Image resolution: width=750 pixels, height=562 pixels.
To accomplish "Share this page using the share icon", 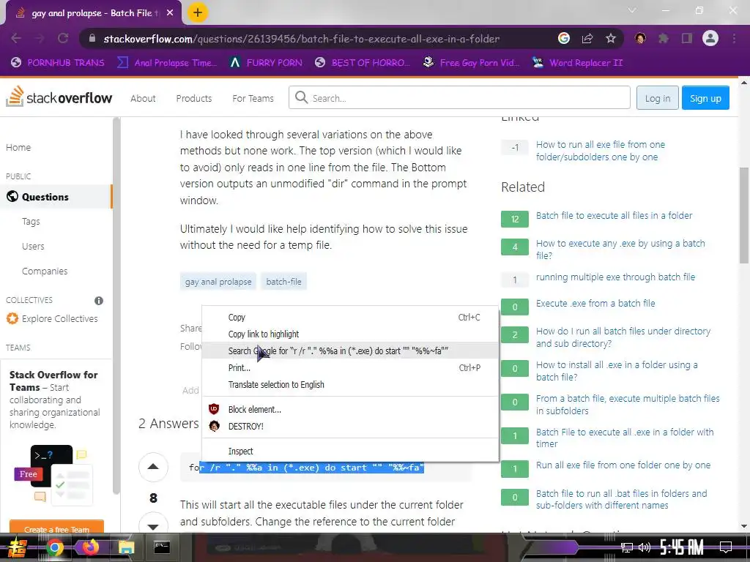I will pos(587,39).
